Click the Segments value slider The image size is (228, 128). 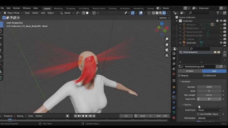209,99
